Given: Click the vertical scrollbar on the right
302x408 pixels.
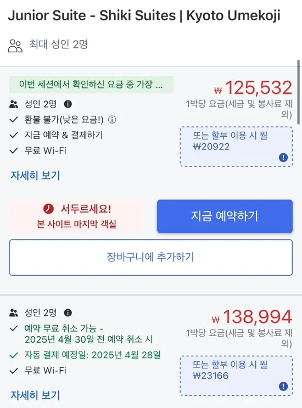Looking at the screenshot, I should 298,93.
